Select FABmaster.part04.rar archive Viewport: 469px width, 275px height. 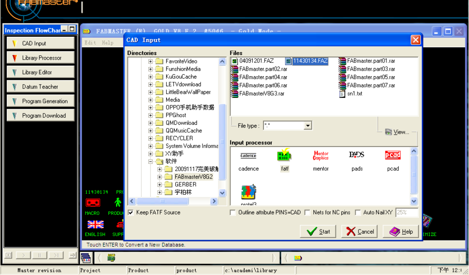point(259,77)
